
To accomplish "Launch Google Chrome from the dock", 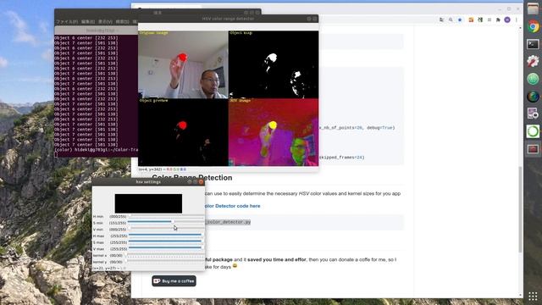I will click(533, 26).
